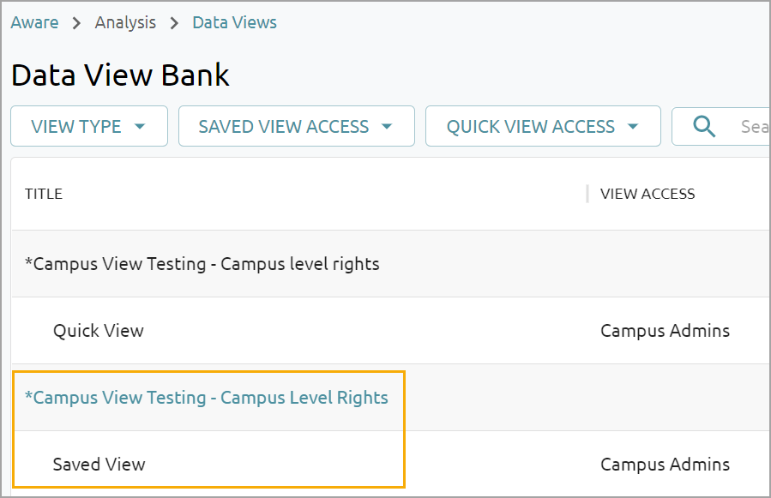The height and width of the screenshot is (498, 771).
Task: Select the Quick View row
Action: click(x=391, y=330)
